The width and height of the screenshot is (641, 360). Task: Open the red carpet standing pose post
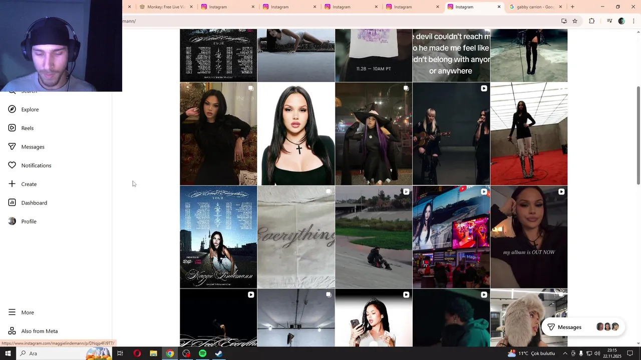(x=529, y=134)
